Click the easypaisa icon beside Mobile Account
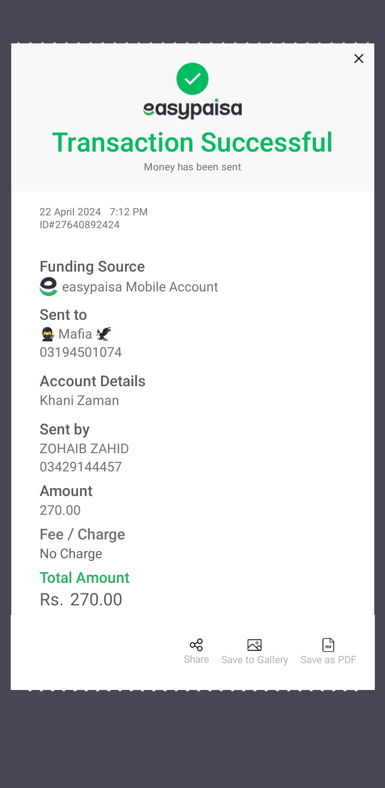385x788 pixels. 49,287
